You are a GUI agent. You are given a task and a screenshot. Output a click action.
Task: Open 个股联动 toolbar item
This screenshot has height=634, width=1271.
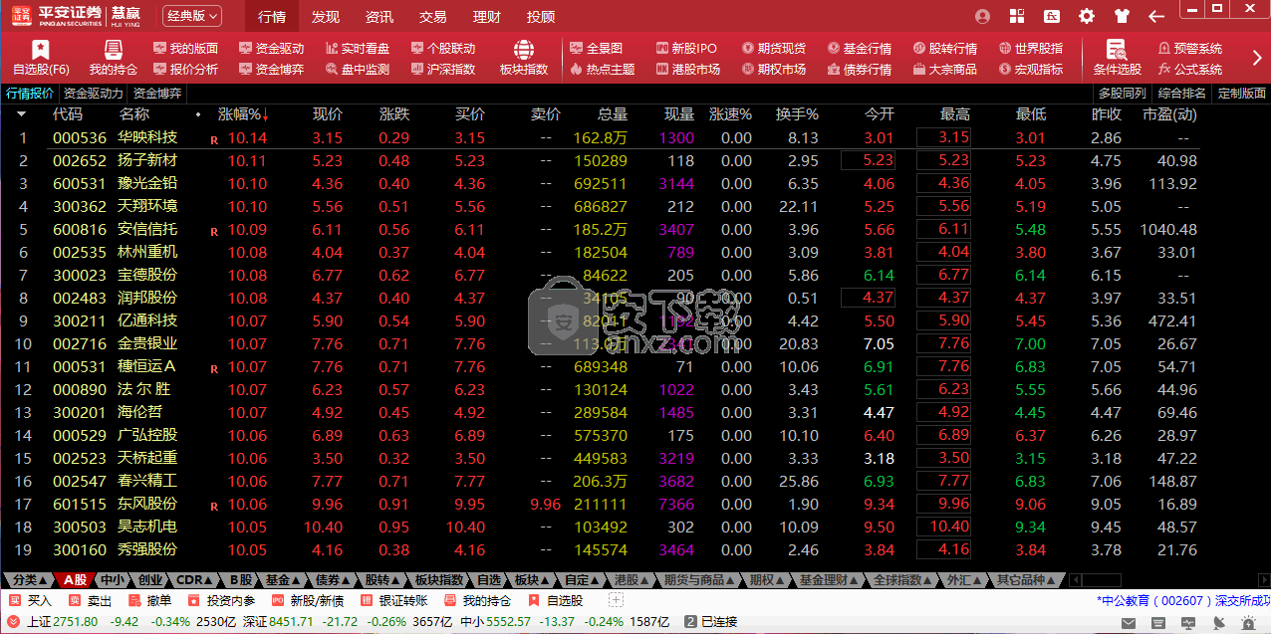pyautogui.click(x=442, y=48)
